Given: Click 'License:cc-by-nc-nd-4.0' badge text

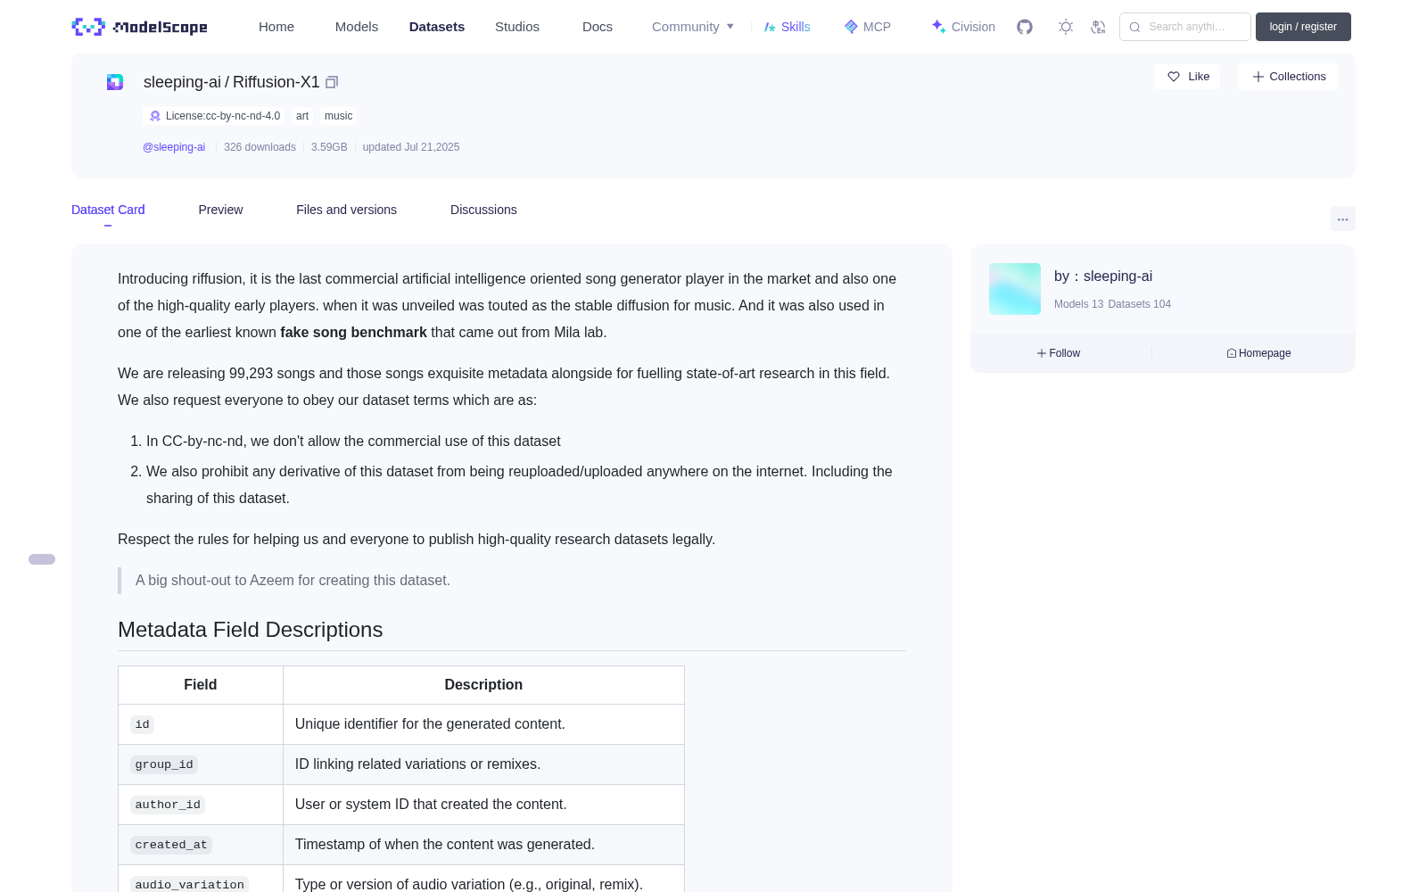Looking at the screenshot, I should point(223,116).
